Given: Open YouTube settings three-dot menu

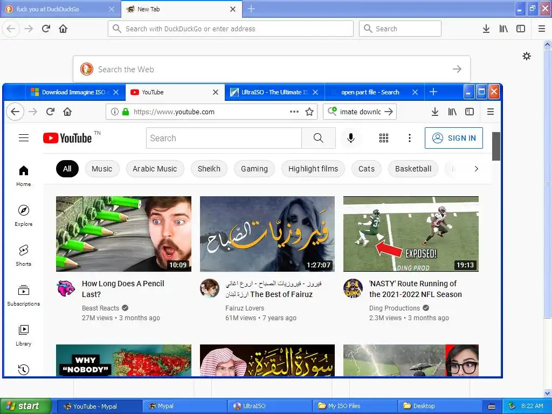Looking at the screenshot, I should click(410, 138).
